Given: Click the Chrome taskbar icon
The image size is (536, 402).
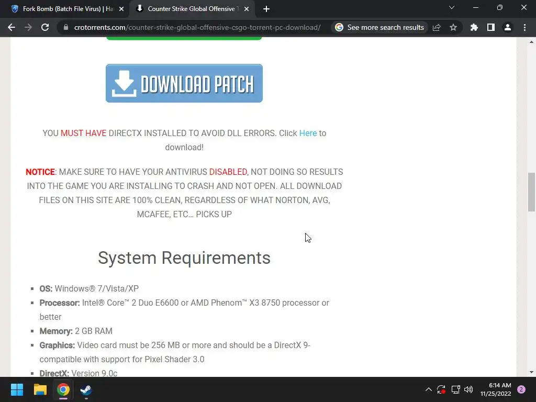Looking at the screenshot, I should pos(63,389).
